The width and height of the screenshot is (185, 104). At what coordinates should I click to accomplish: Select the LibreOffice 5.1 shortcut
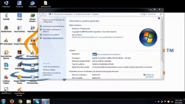tap(6, 90)
